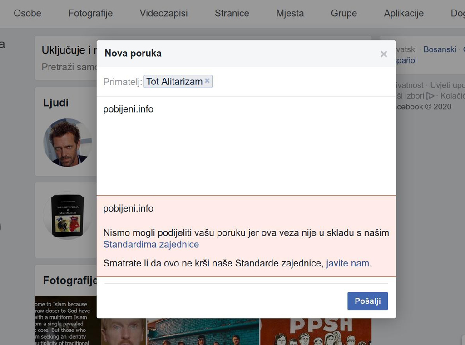Go to the Stranice tab

point(232,13)
